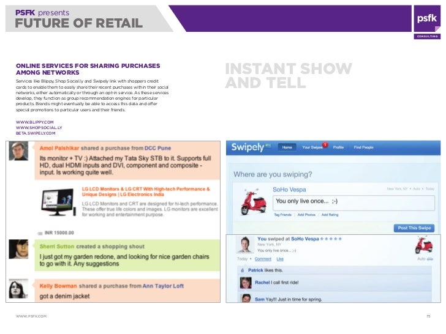Click the Like link under the swipe
Image resolution: width=446 pixels, height=334 pixels.
point(280,259)
